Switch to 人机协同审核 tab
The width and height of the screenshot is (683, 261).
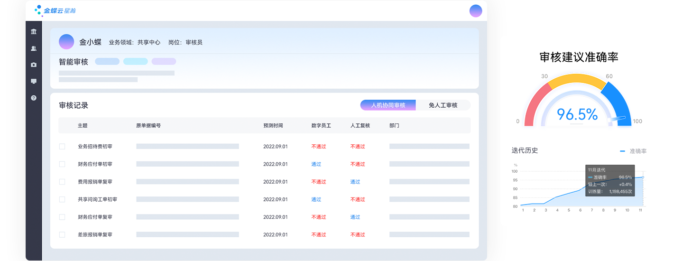pos(388,105)
